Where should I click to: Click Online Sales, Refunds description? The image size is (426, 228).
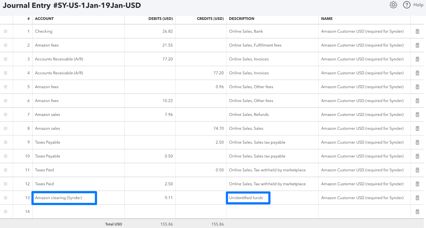click(249, 115)
